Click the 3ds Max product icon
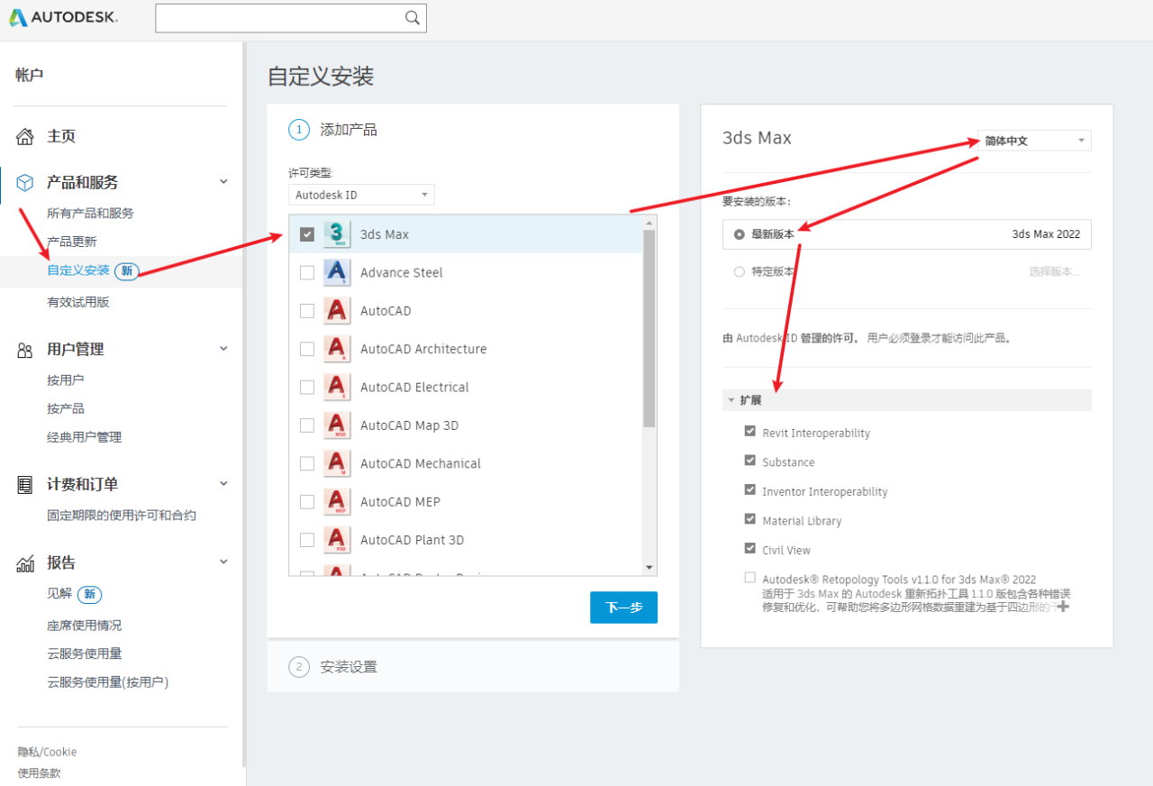The image size is (1153, 786). click(x=337, y=234)
